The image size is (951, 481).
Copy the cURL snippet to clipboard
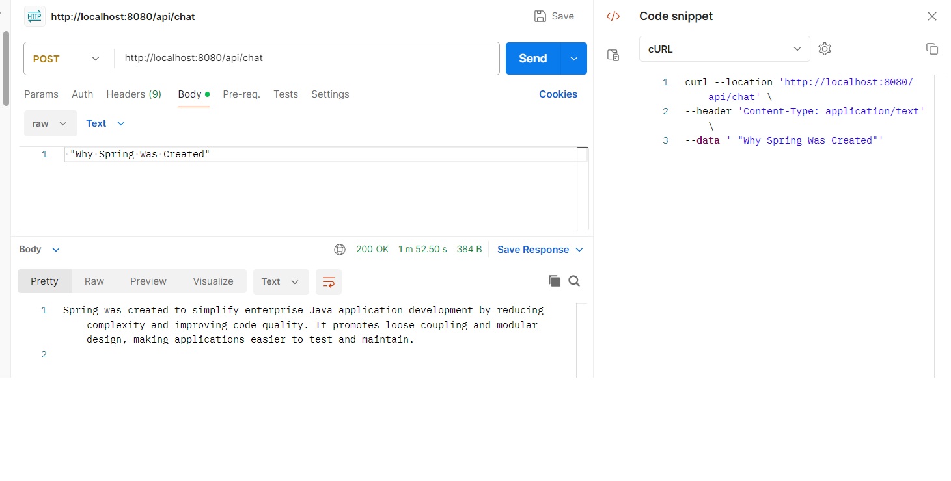(x=932, y=49)
